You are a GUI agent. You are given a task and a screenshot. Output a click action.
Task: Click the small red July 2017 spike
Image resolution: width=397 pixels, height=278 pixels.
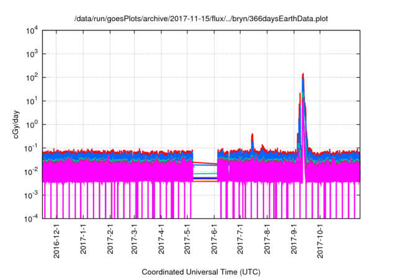pos(252,141)
